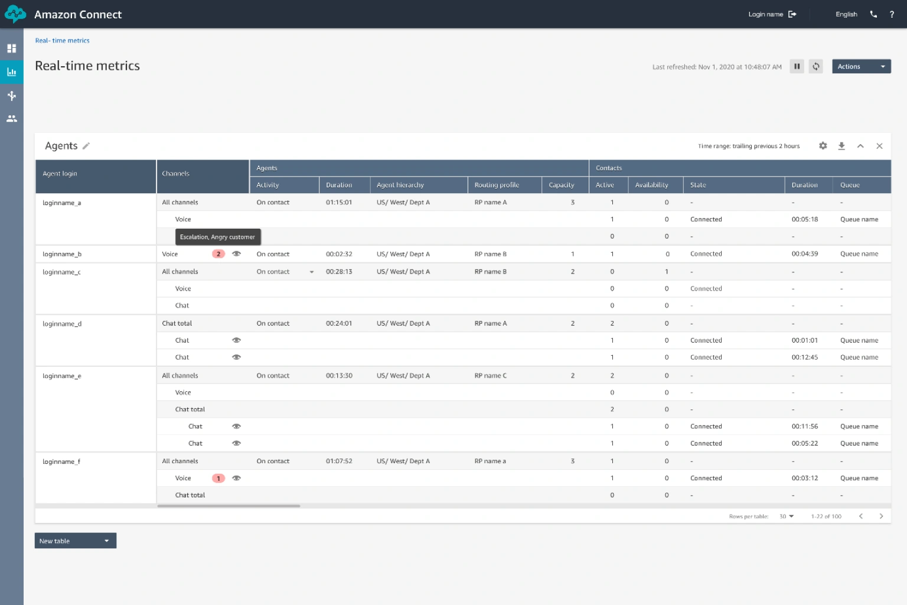
Task: Click the logout icon beside Login name
Action: [x=792, y=14]
